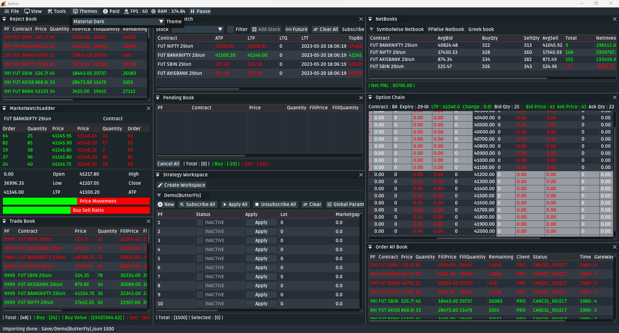This screenshot has height=333, width=619.
Task: Enable status checkbox for strategy row 3
Action: pos(200,240)
